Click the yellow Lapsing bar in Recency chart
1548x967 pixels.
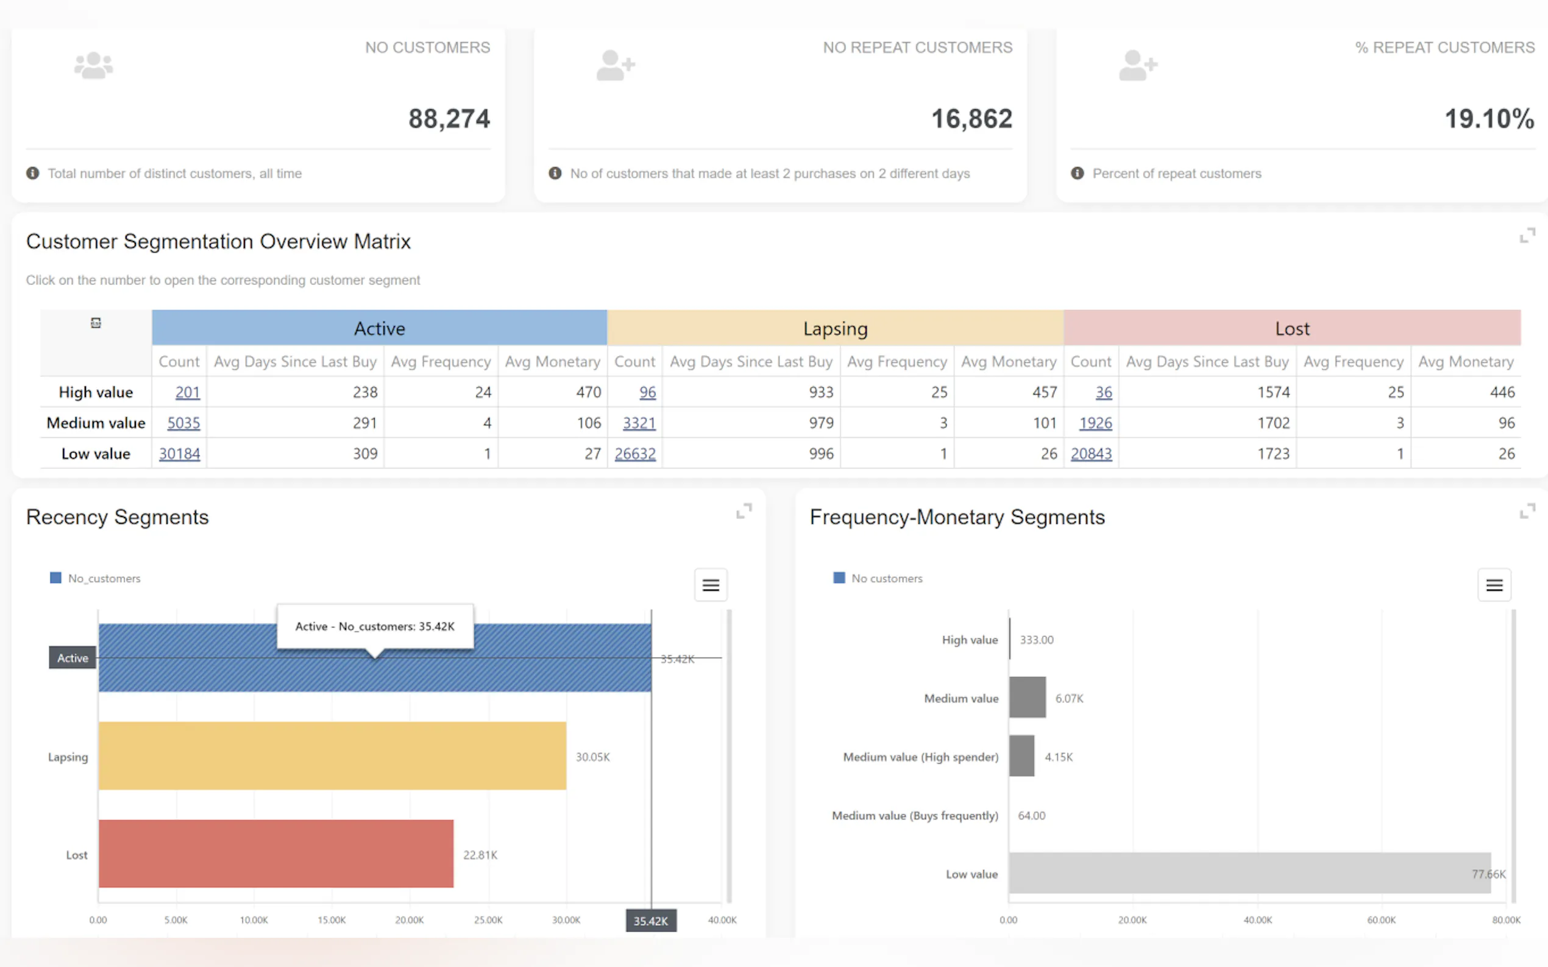[332, 756]
